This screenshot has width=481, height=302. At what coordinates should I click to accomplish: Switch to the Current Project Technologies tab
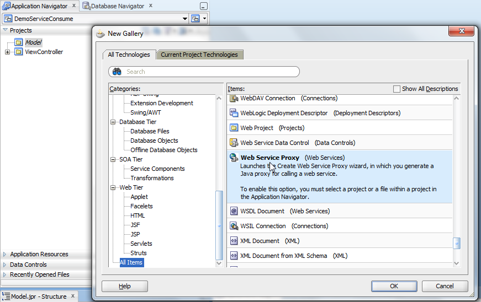point(199,55)
